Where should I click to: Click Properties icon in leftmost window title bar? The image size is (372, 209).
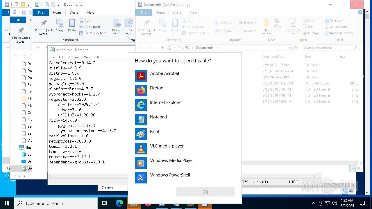[17, 5]
